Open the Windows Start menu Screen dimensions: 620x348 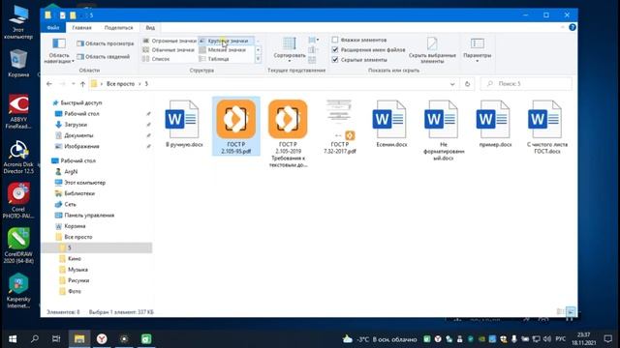tap(13, 339)
